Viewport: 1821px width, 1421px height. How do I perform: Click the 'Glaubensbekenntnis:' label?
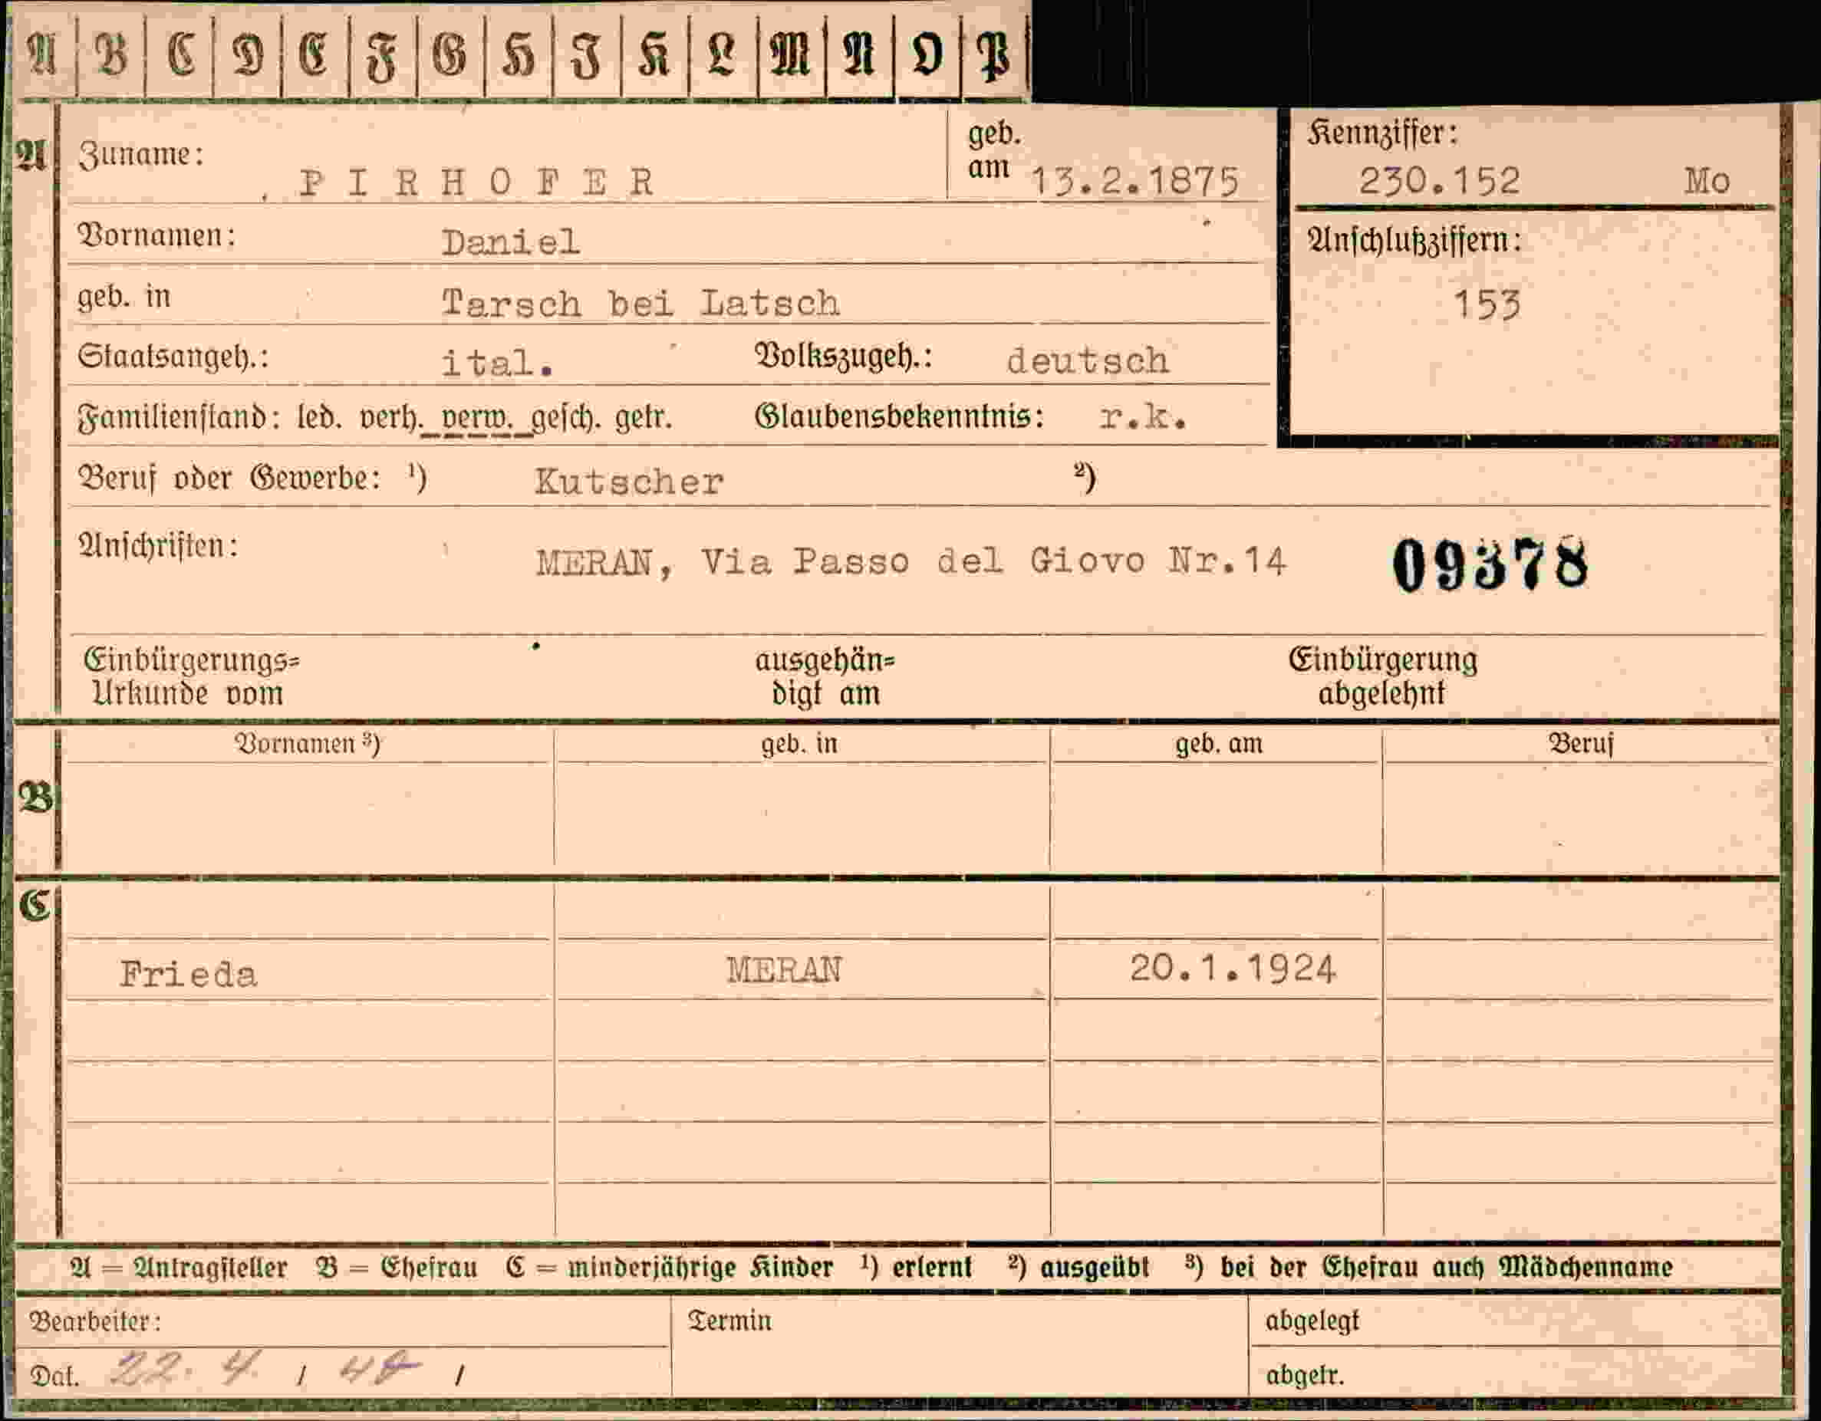[899, 416]
